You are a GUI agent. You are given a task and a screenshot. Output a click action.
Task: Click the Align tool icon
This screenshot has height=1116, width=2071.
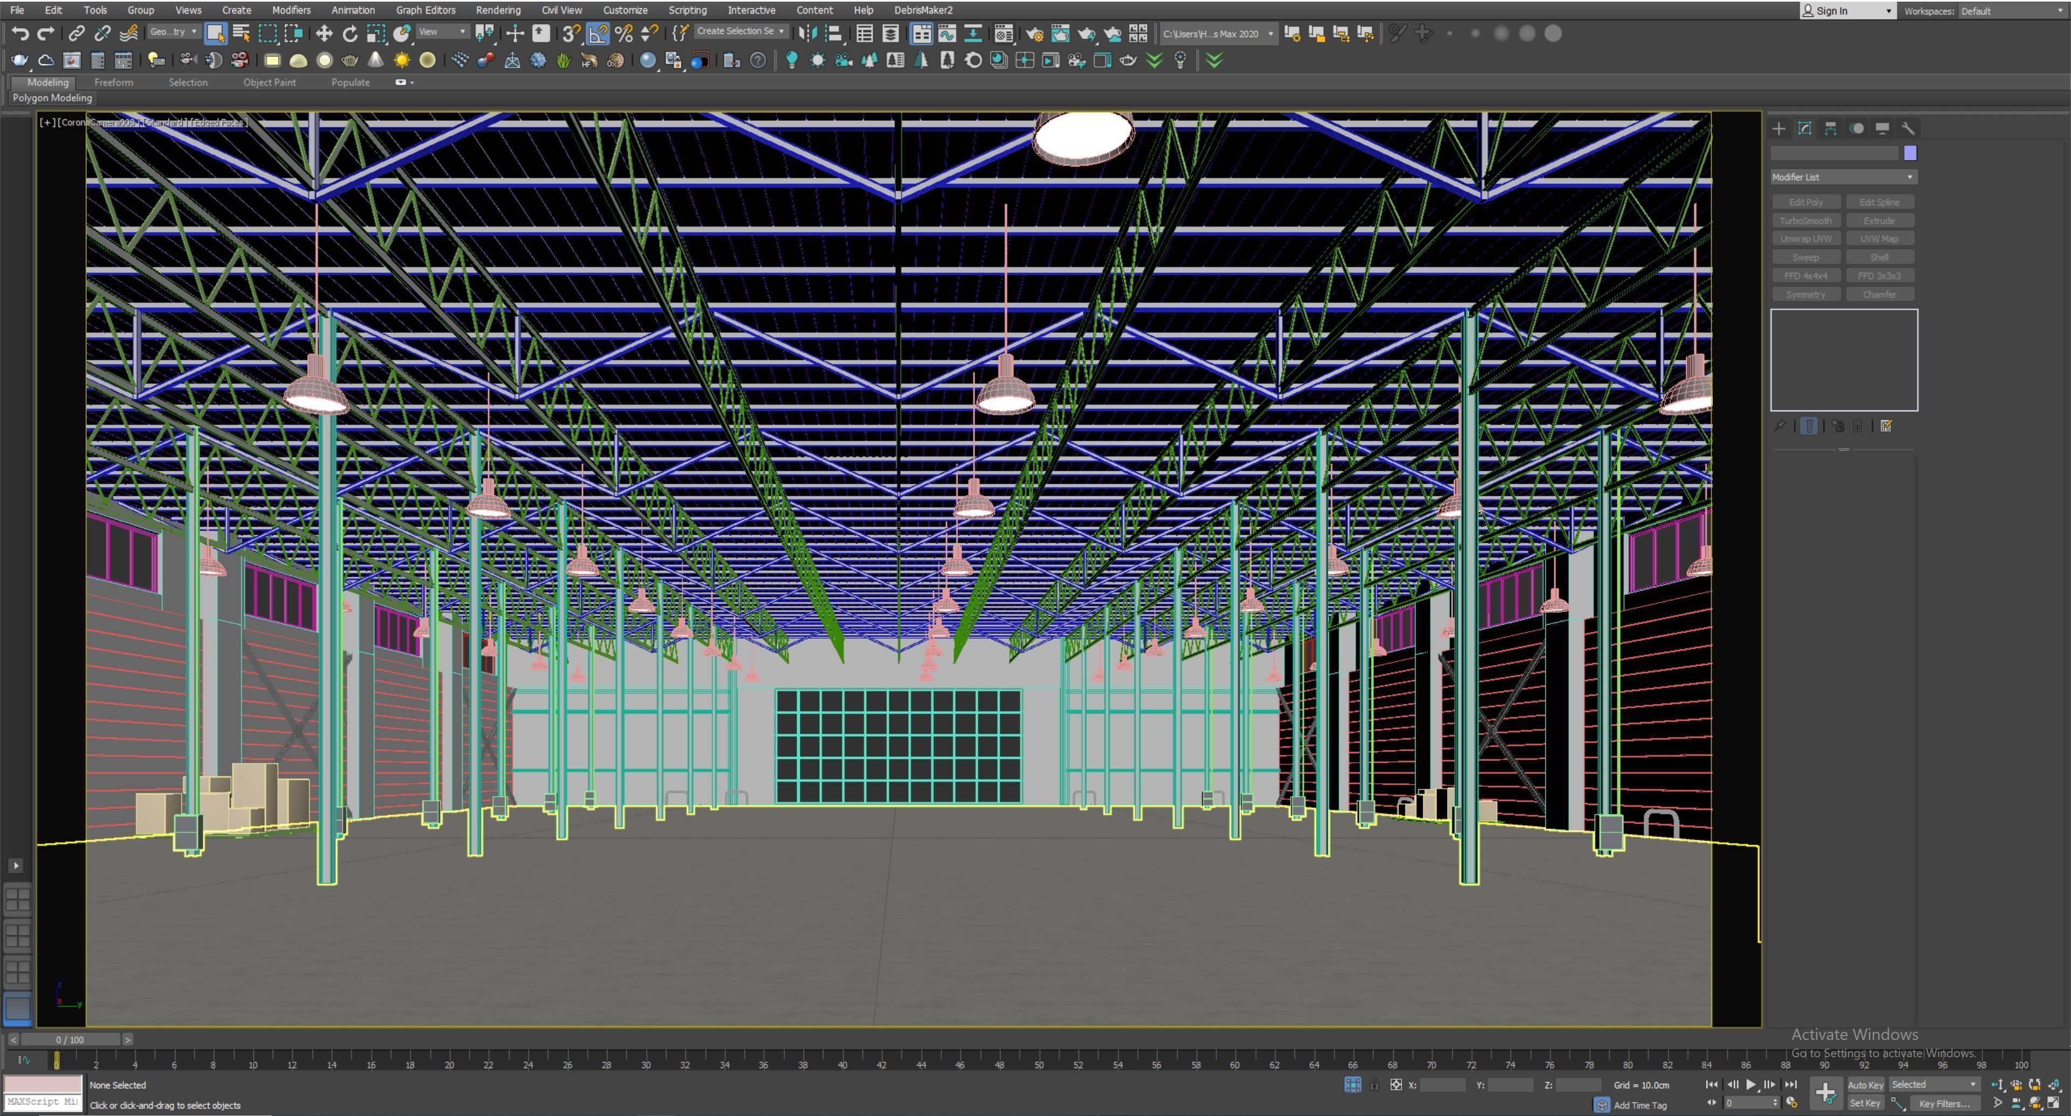(834, 34)
